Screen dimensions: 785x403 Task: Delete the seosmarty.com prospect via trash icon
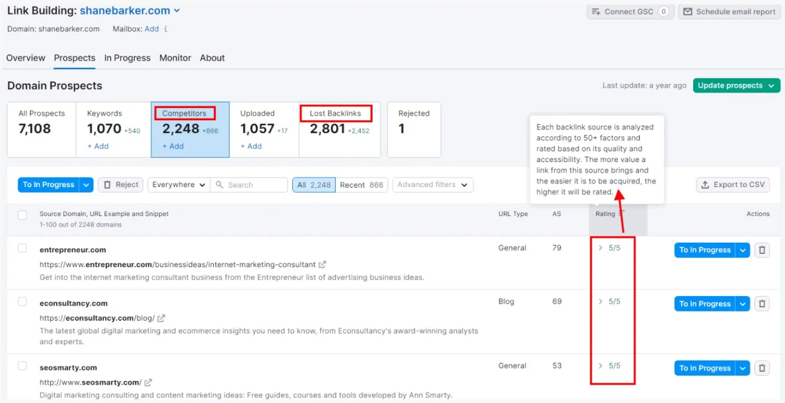click(x=762, y=368)
